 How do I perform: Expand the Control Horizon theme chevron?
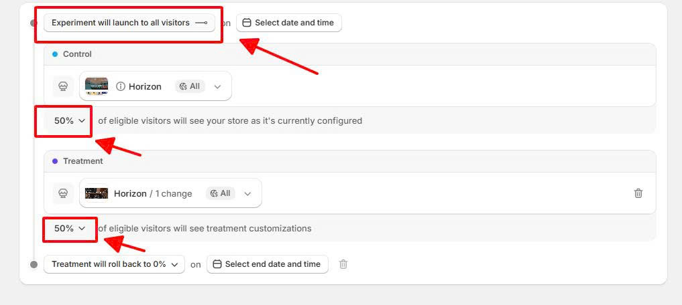click(x=217, y=87)
